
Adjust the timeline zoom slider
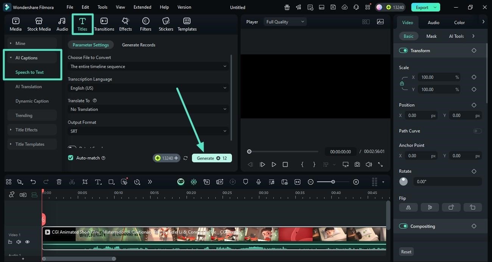click(x=333, y=182)
